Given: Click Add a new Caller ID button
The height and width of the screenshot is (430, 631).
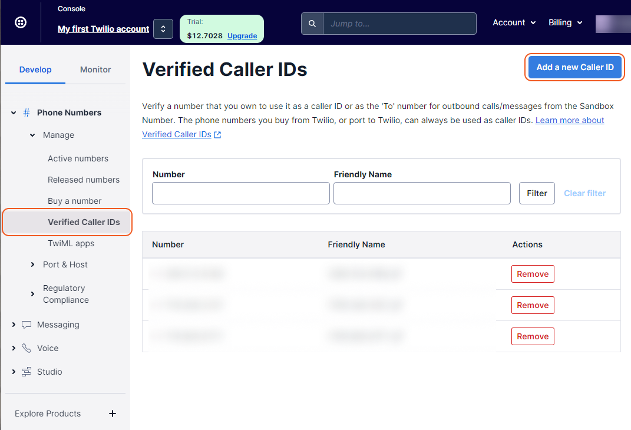Looking at the screenshot, I should (x=574, y=67).
